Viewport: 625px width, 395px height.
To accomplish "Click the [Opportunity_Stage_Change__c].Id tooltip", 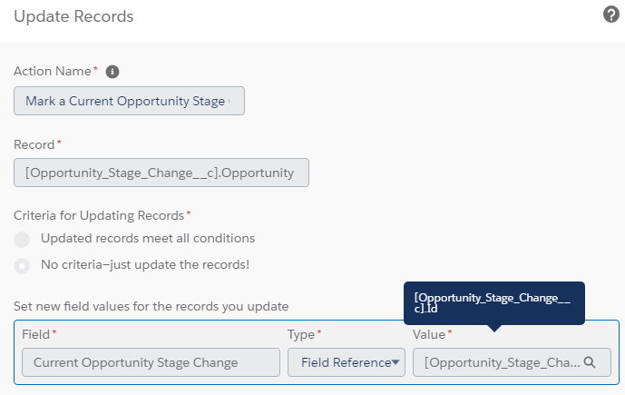I will point(494,303).
